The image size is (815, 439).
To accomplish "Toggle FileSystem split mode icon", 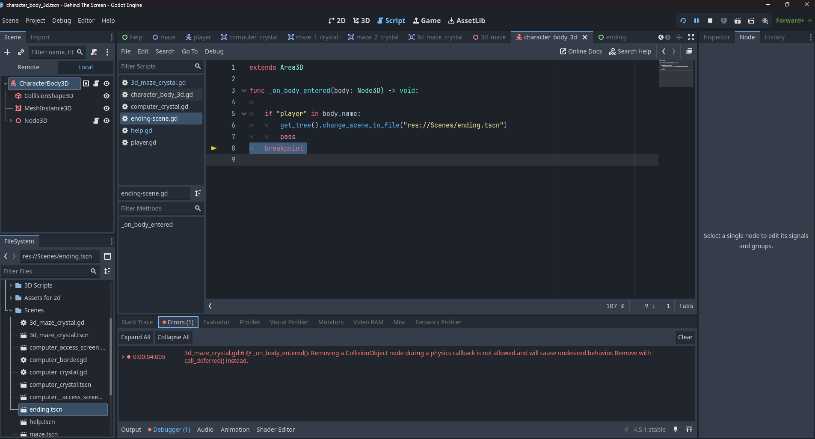I will pyautogui.click(x=107, y=256).
